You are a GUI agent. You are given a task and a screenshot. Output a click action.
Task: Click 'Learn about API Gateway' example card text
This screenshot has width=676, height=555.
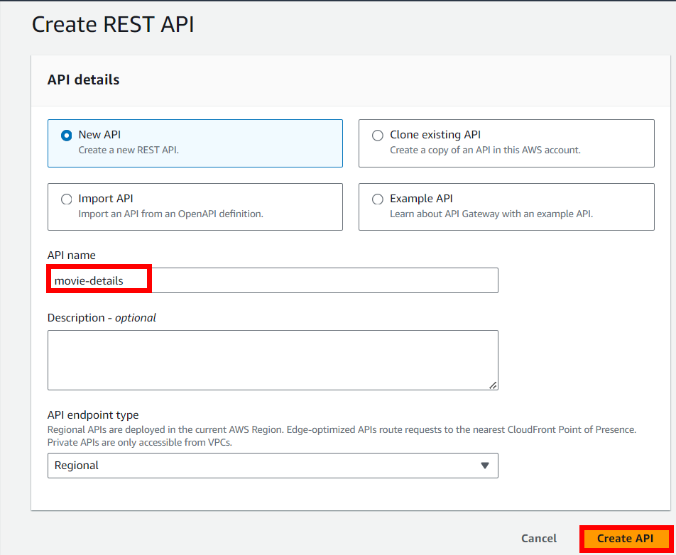491,214
